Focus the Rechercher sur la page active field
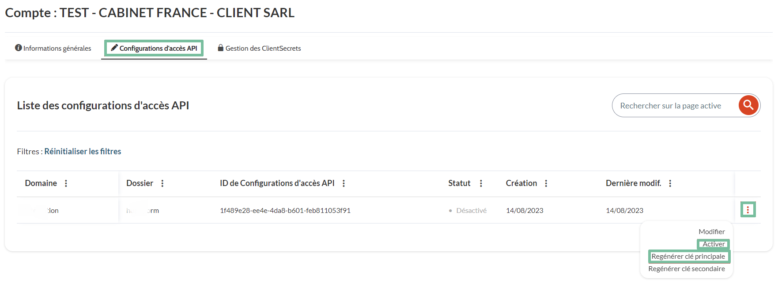Image resolution: width=778 pixels, height=283 pixels. pos(673,106)
